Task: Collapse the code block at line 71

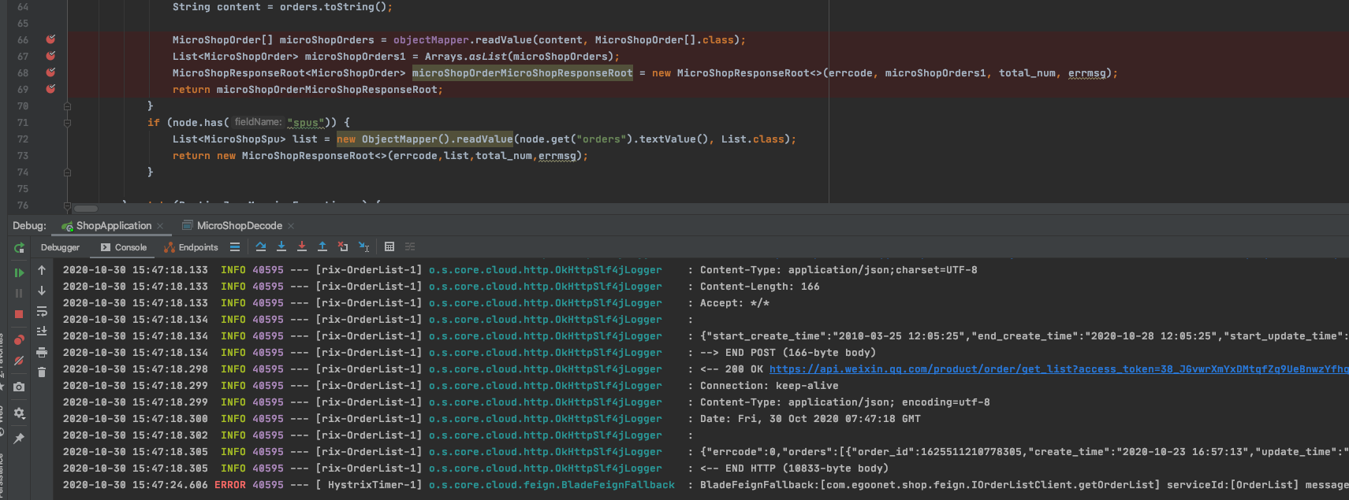Action: pos(67,123)
